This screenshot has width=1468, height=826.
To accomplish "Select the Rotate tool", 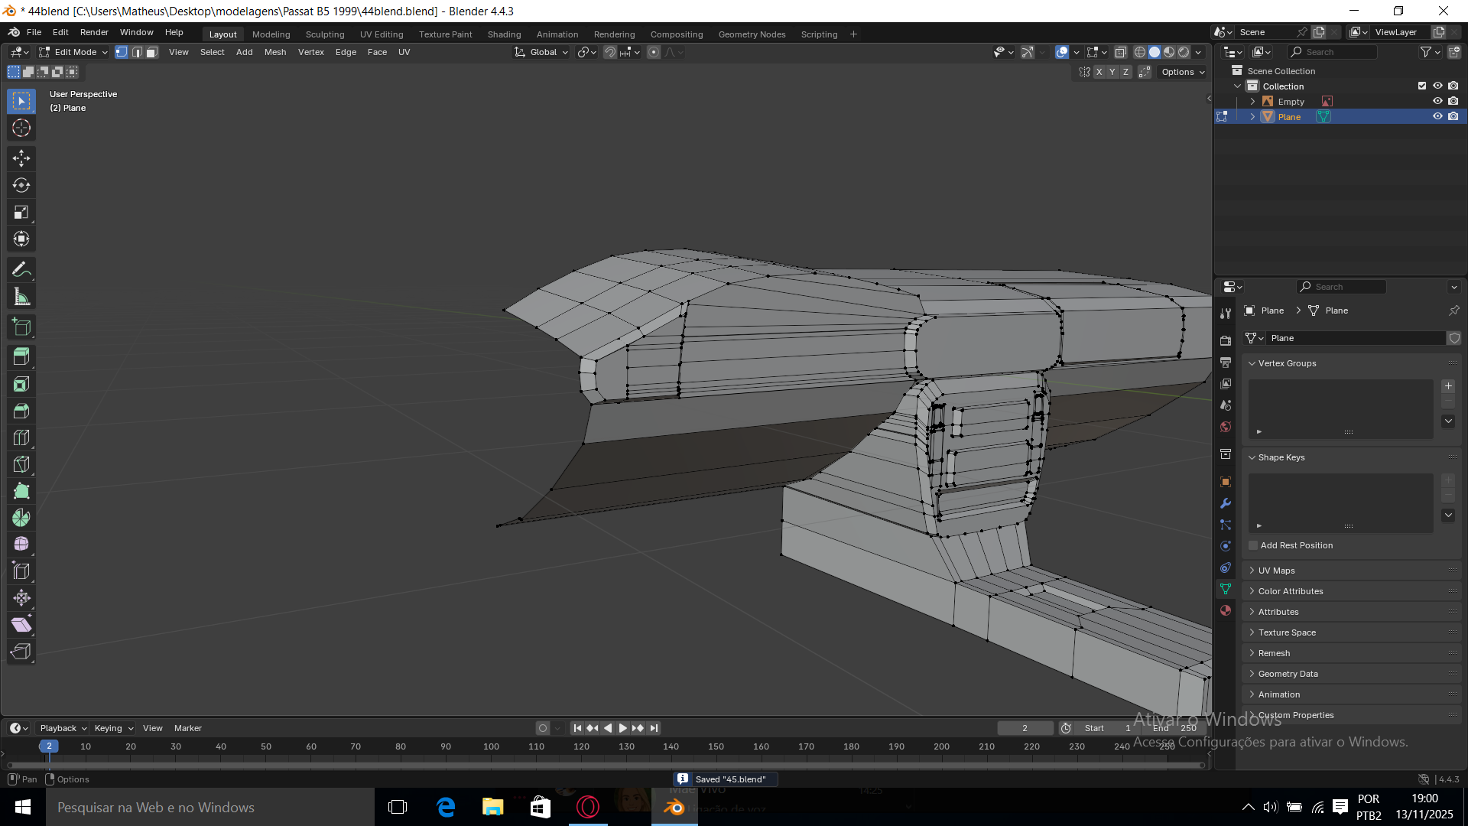I will pyautogui.click(x=21, y=185).
